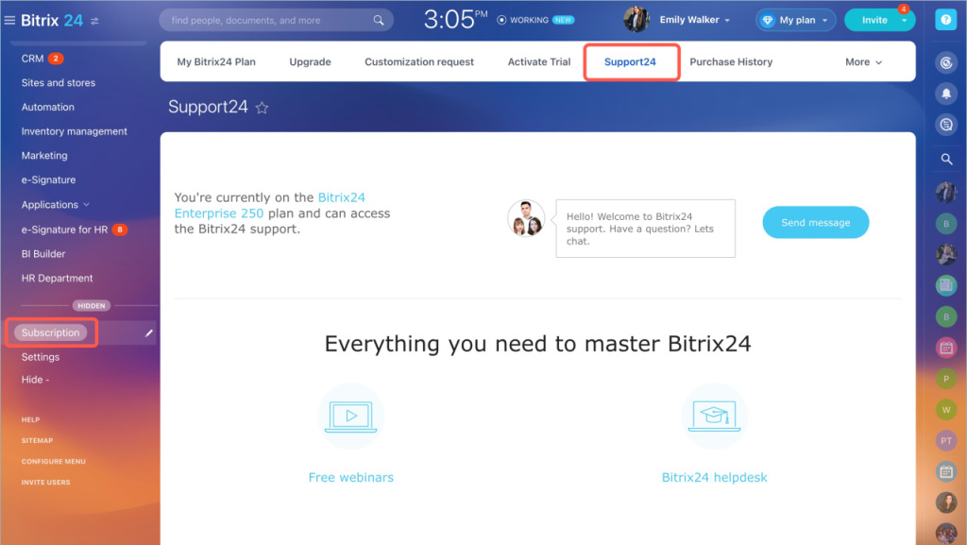Add Support24 to favorites with the star
The width and height of the screenshot is (967, 545).
coord(263,108)
